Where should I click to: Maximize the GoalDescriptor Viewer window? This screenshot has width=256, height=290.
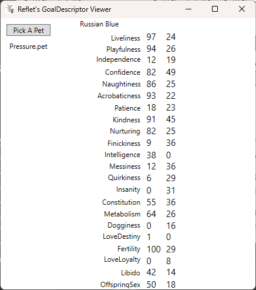point(215,9)
